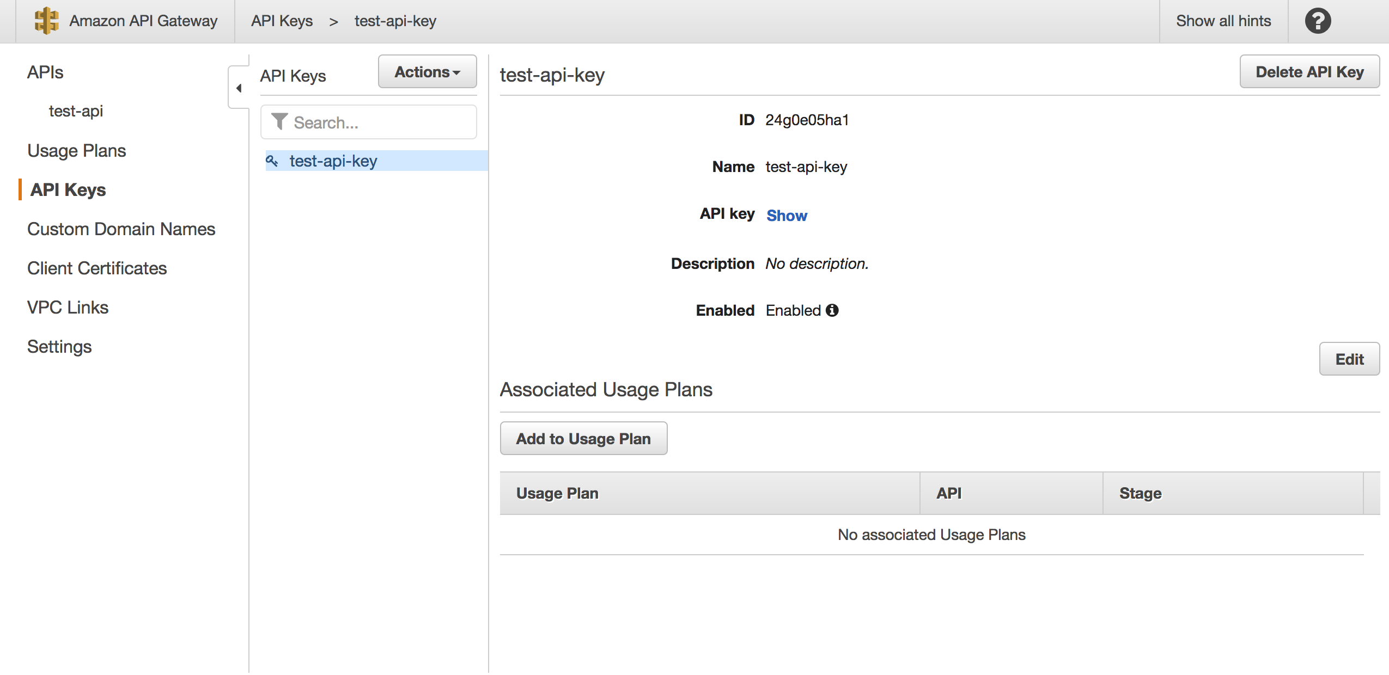The image size is (1389, 675).
Task: Navigate to VPC Links
Action: [x=68, y=308]
